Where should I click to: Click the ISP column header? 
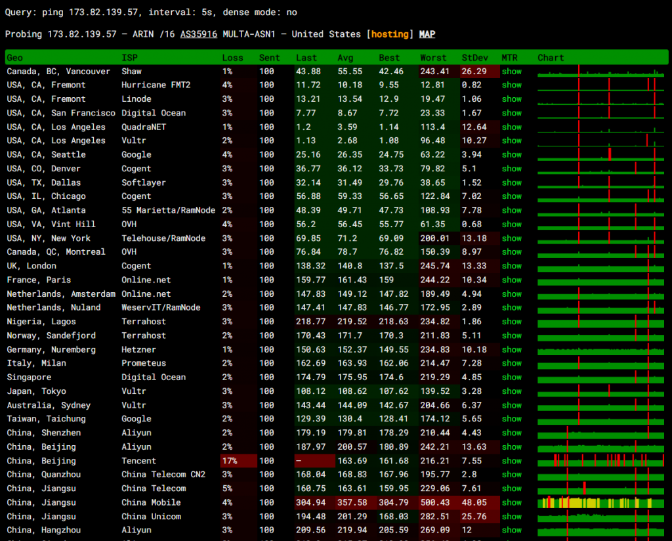point(129,58)
